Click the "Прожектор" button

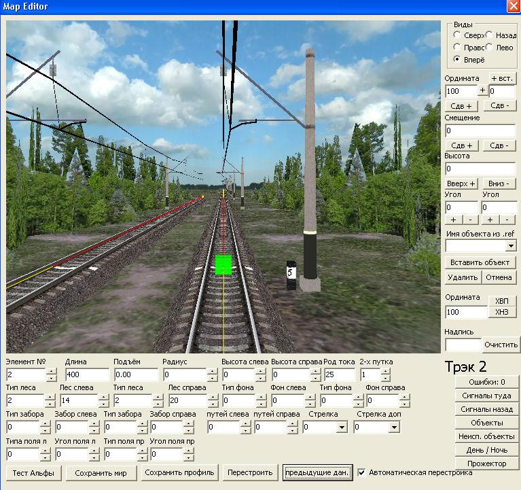(486, 463)
